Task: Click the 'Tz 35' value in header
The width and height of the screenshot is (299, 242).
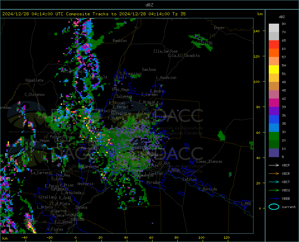Action: click(x=179, y=14)
